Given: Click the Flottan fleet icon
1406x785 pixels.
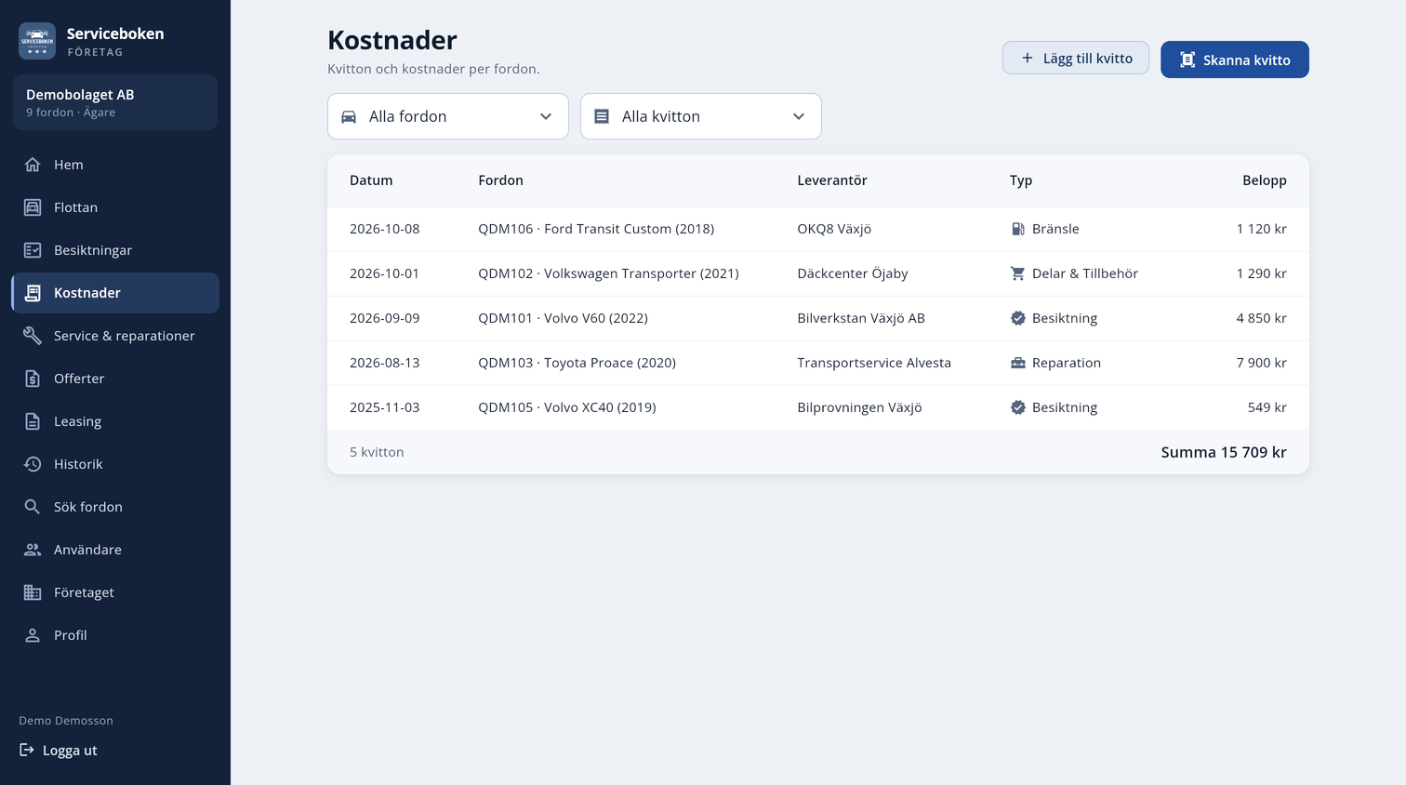Looking at the screenshot, I should coord(33,207).
